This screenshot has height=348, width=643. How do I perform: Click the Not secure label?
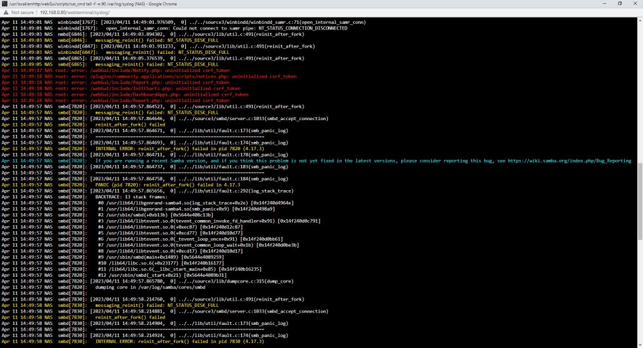click(23, 13)
